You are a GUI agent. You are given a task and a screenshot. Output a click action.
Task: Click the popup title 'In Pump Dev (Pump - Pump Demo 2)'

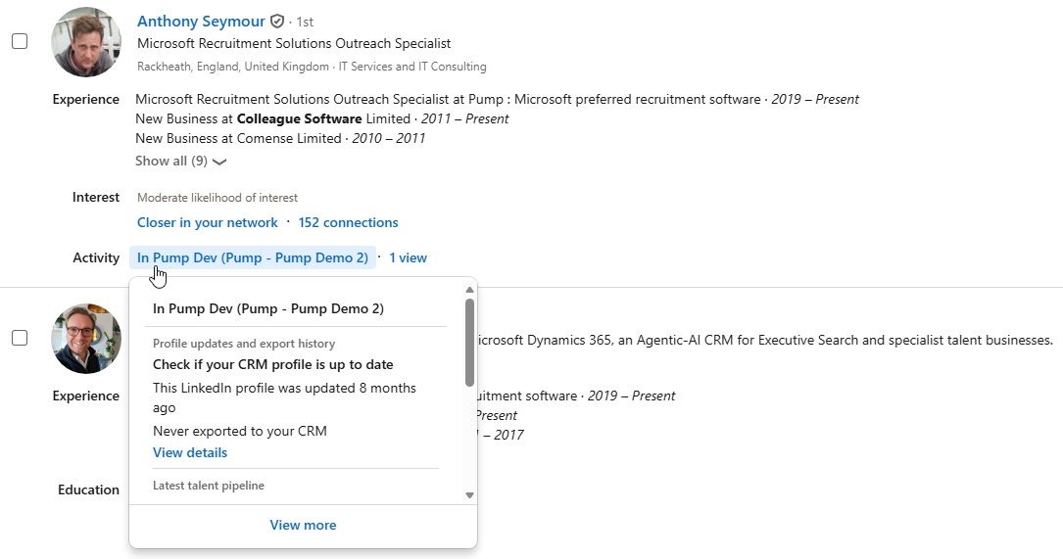click(x=267, y=309)
